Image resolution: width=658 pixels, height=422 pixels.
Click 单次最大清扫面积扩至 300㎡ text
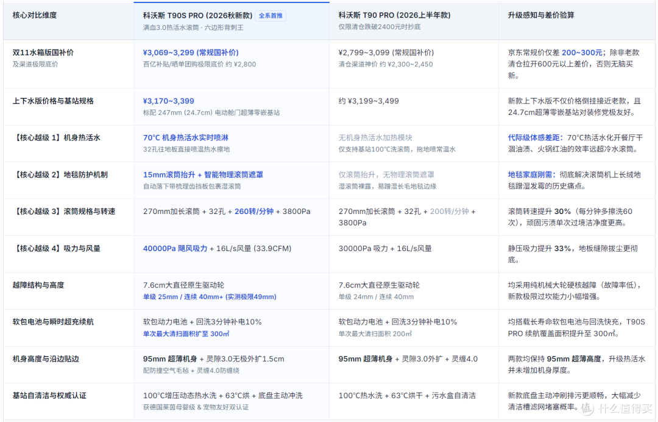(186, 334)
